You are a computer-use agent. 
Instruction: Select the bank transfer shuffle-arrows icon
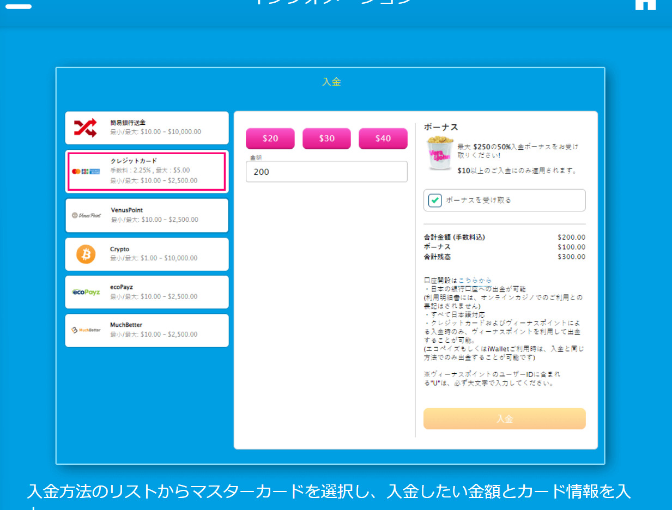85,128
